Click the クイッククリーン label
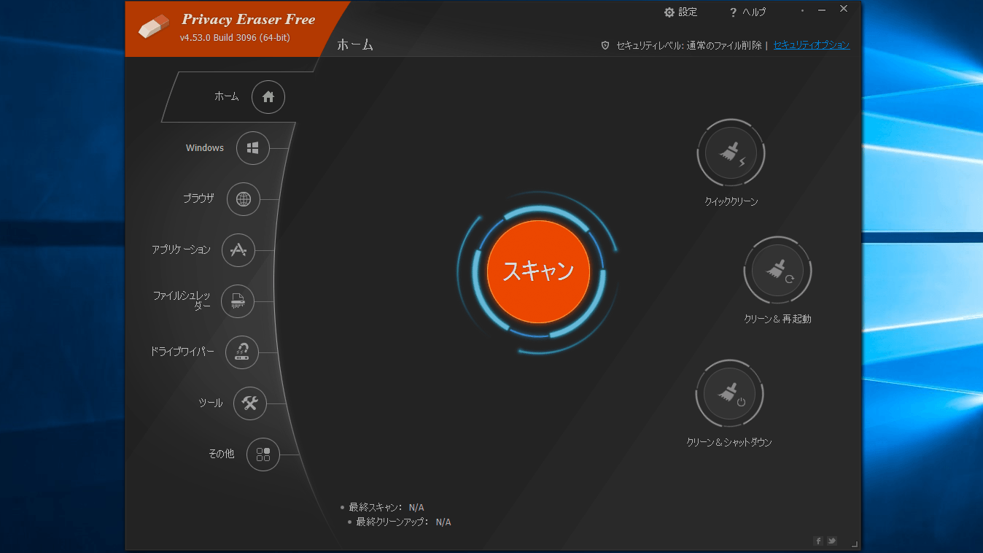This screenshot has width=983, height=553. click(731, 202)
